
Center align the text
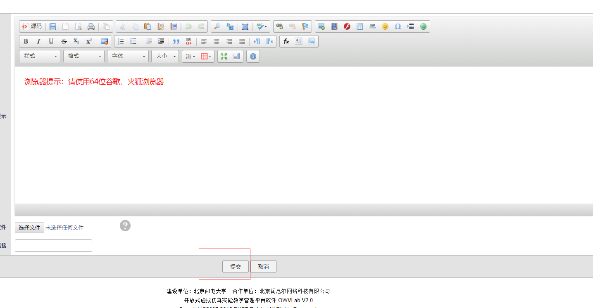tap(216, 41)
